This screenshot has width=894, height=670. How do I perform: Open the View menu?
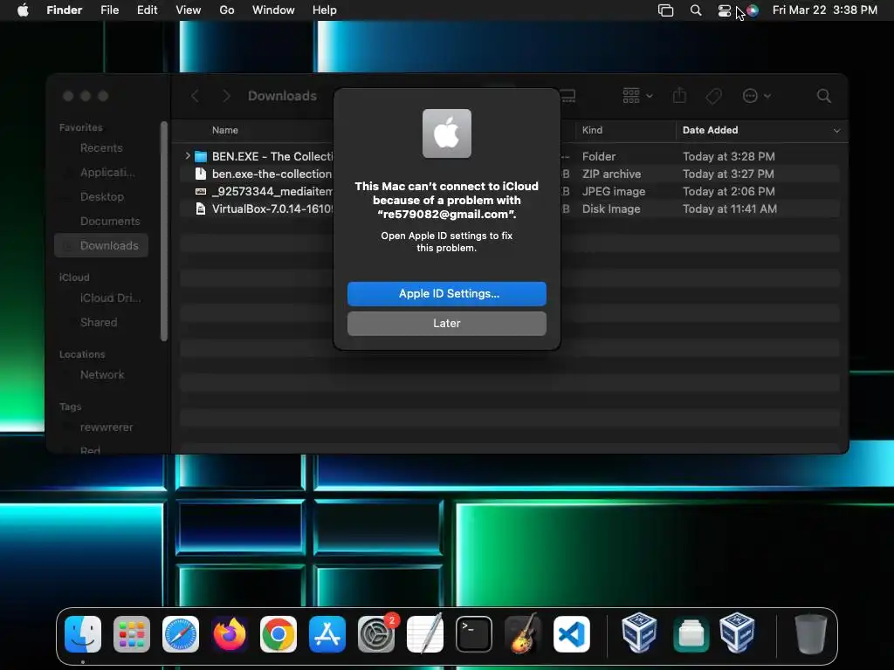point(189,10)
